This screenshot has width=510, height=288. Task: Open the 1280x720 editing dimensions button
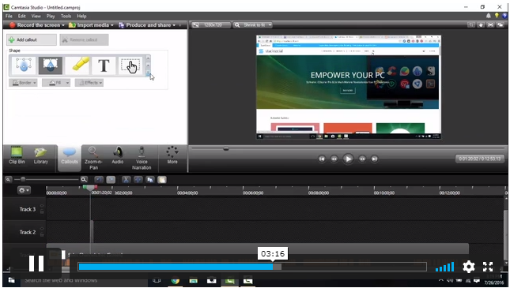click(211, 25)
